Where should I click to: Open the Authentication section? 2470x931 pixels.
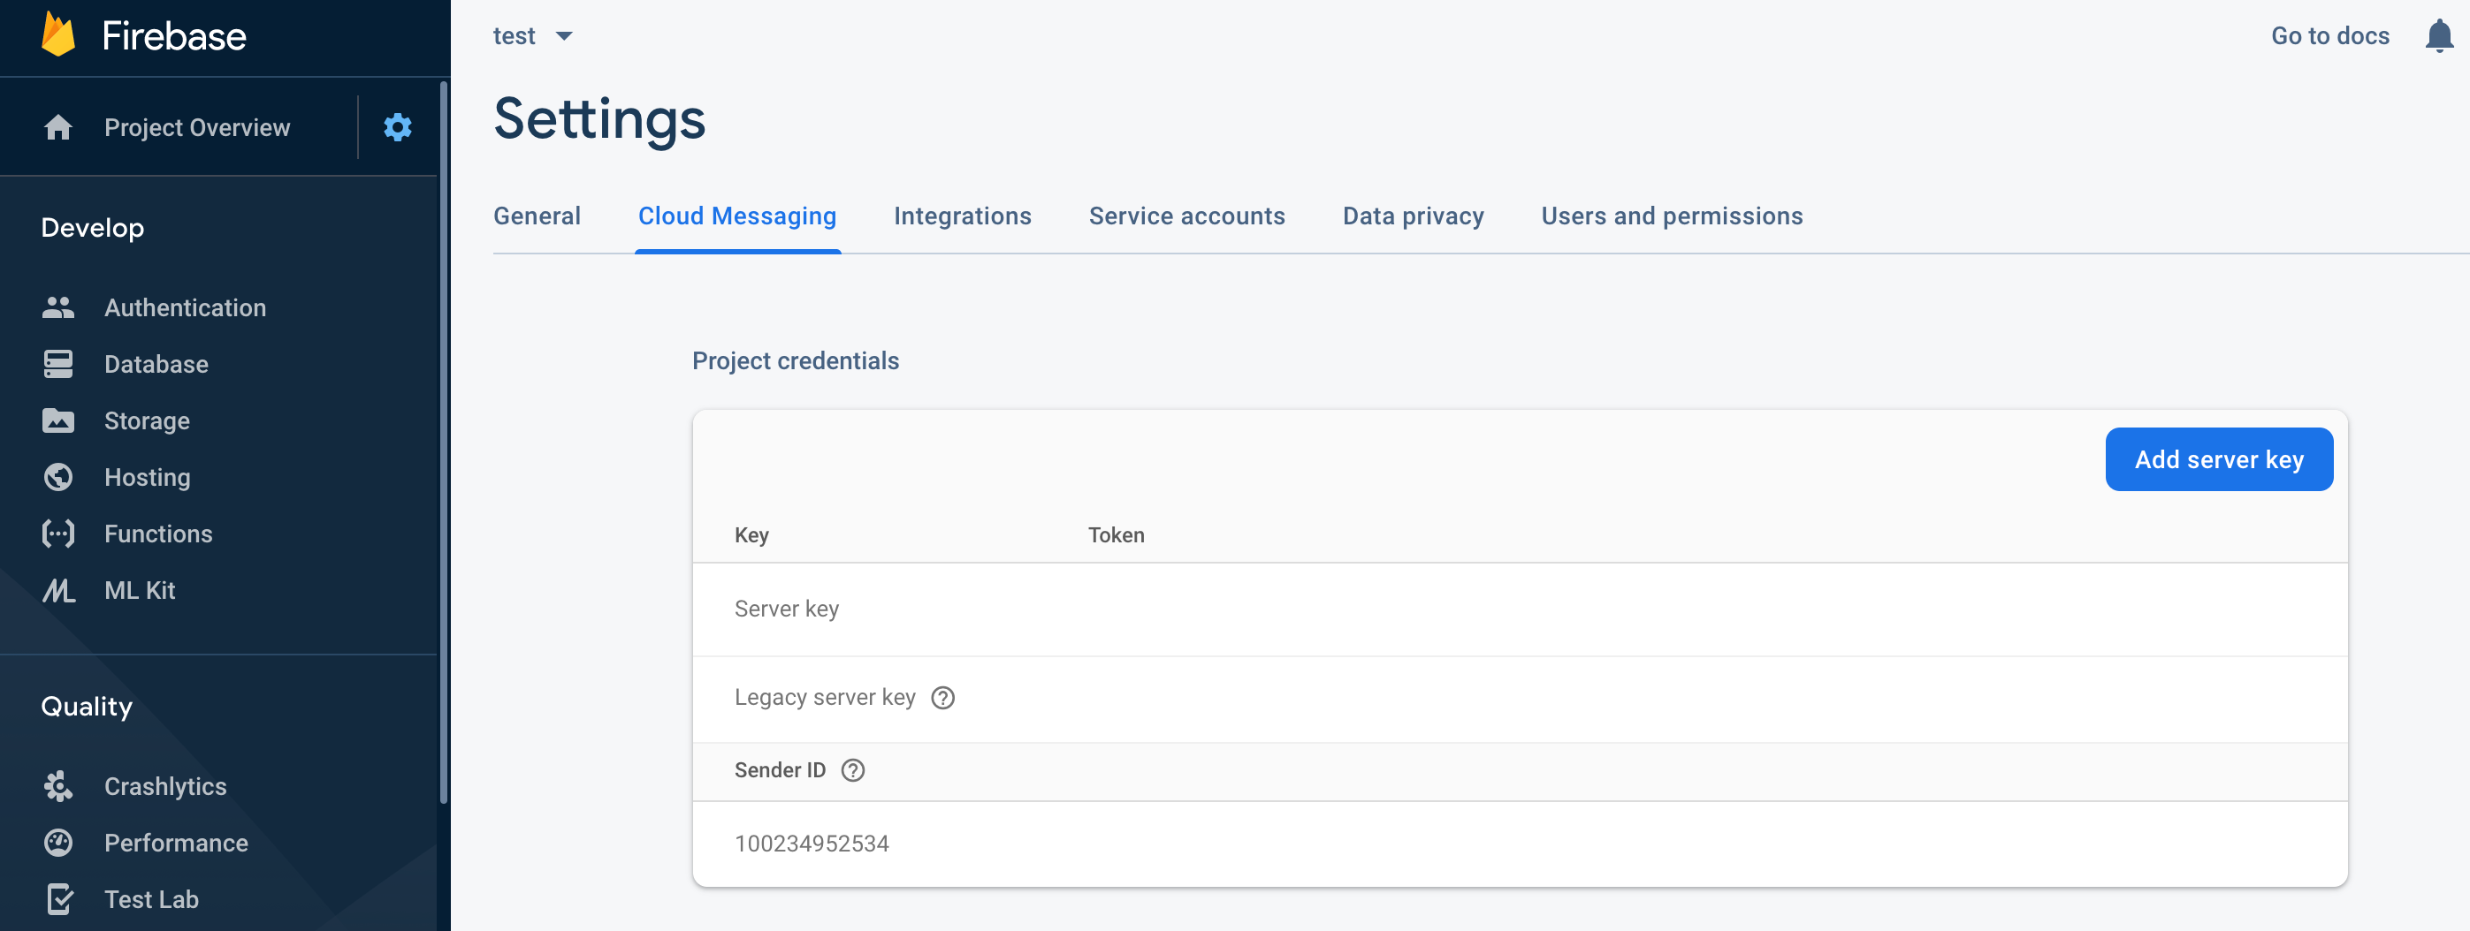pyautogui.click(x=57, y=307)
